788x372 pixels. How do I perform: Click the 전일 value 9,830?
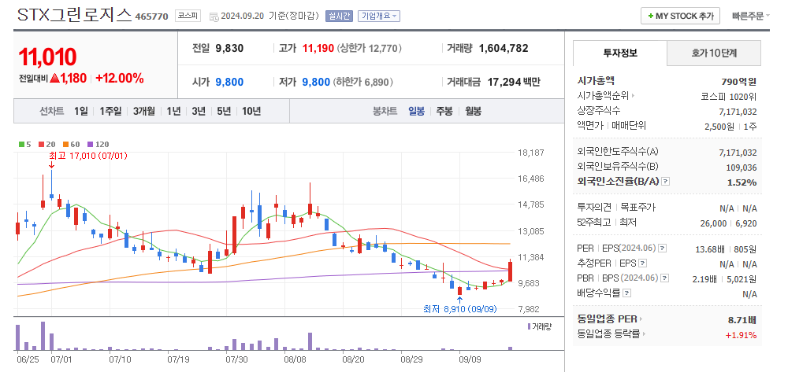coord(229,49)
